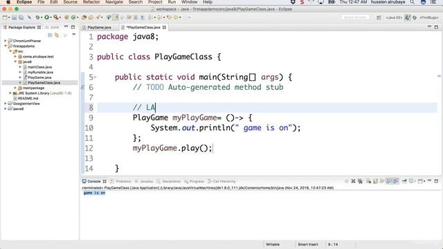Select the mainpackage package

pyautogui.click(x=33, y=88)
